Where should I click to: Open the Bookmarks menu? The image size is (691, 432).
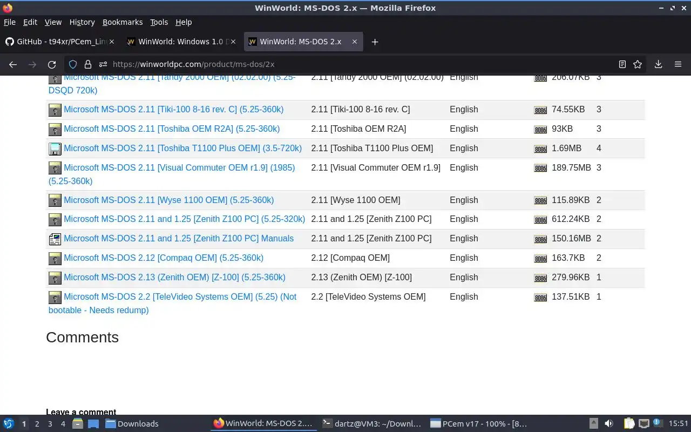tap(123, 22)
